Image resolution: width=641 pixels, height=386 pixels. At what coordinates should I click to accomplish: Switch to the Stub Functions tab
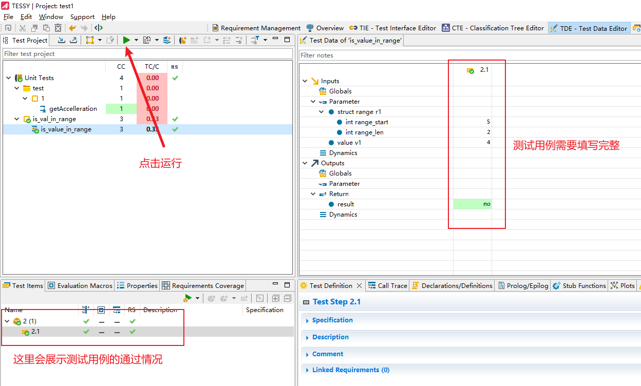(579, 286)
